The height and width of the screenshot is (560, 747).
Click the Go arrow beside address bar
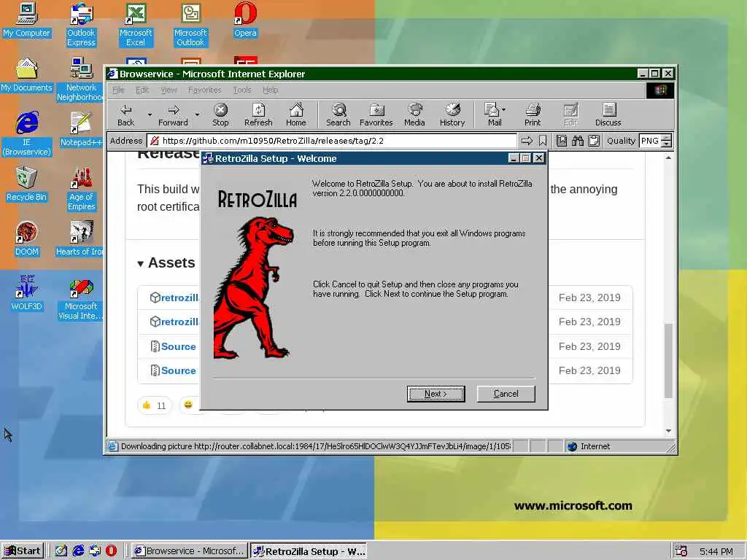tap(527, 141)
